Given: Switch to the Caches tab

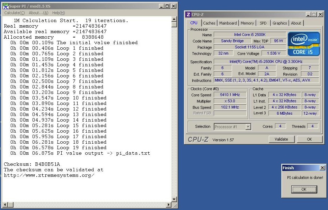Looking at the screenshot, I should [x=209, y=23].
